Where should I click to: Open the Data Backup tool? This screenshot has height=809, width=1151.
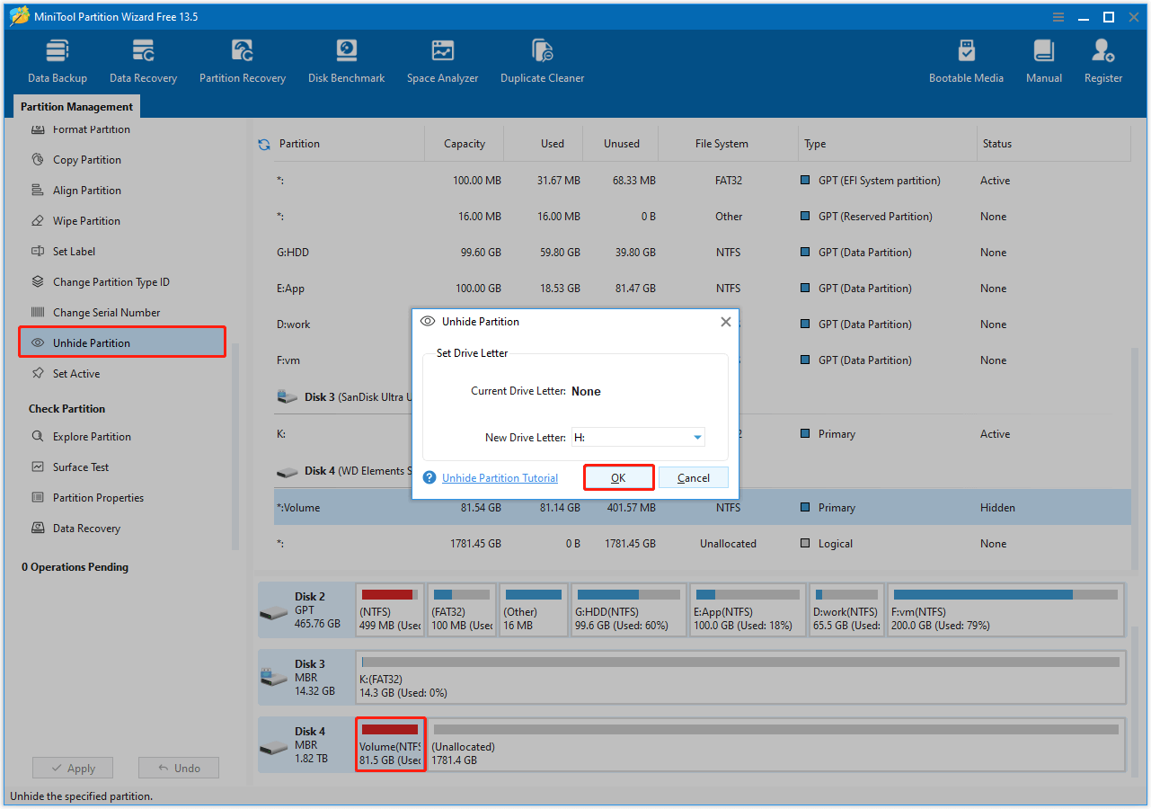pos(57,58)
